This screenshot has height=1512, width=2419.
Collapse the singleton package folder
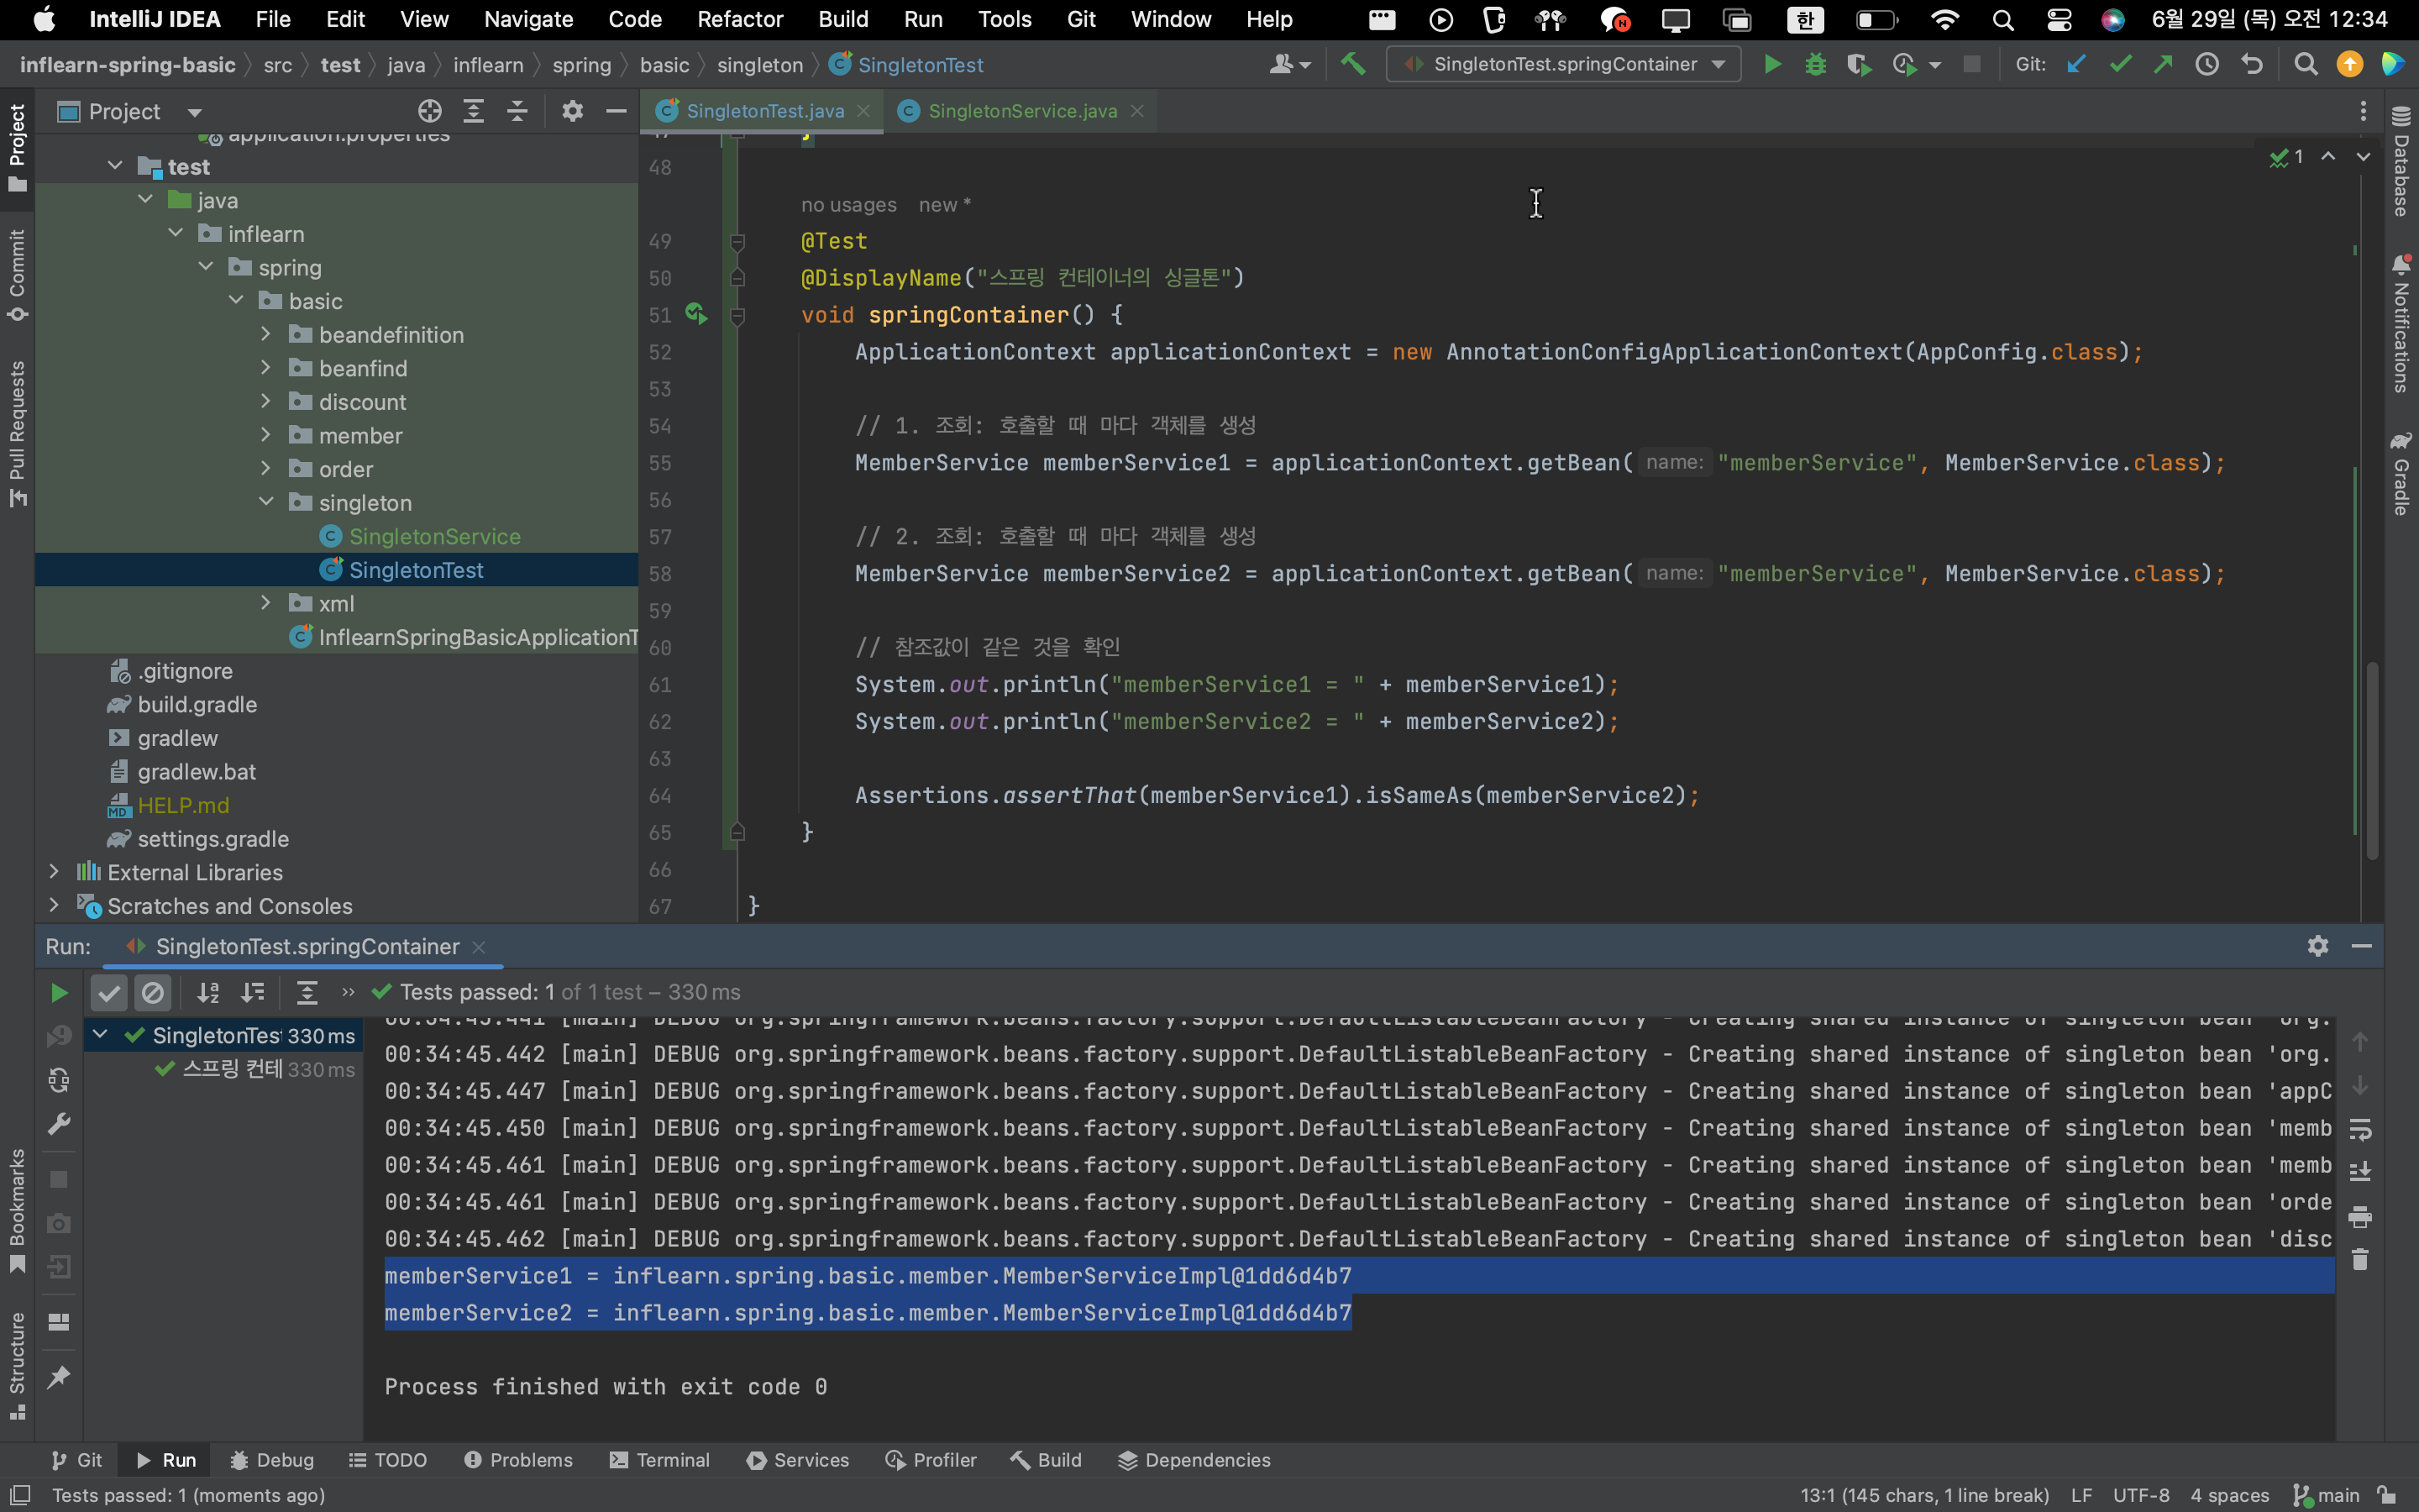266,503
